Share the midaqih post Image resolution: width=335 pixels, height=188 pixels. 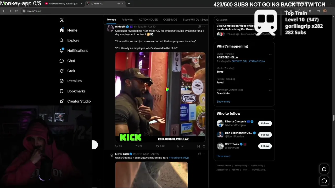click(x=204, y=146)
